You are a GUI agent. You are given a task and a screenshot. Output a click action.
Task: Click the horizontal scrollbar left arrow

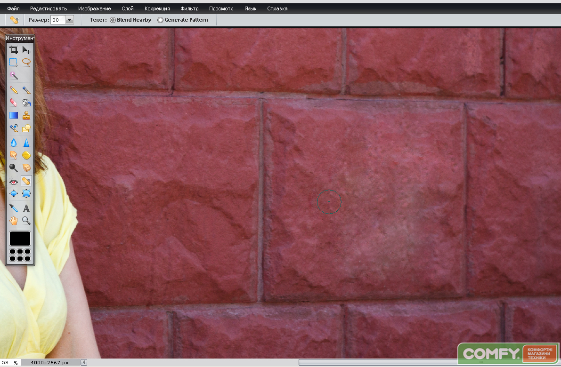pos(84,362)
